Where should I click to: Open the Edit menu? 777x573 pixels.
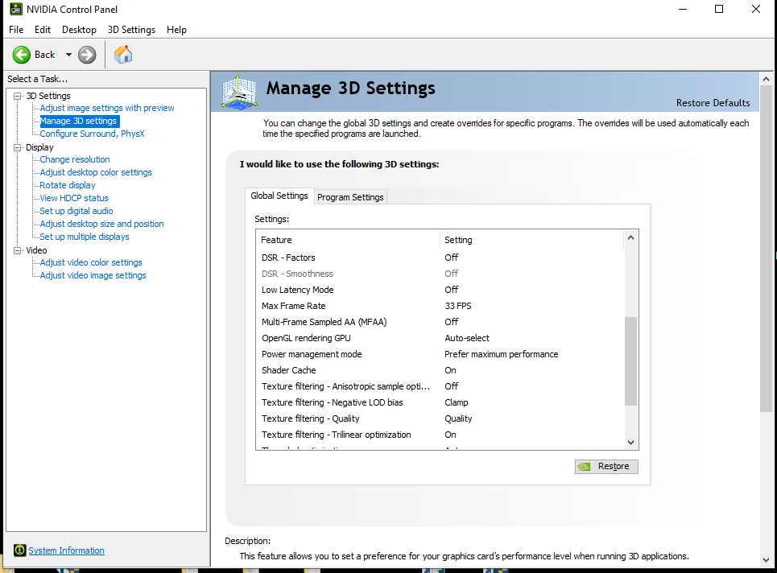click(x=43, y=30)
